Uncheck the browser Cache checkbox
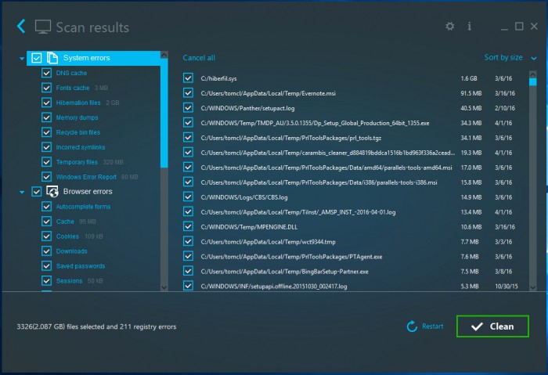Viewport: 548px width, 375px height. pyautogui.click(x=46, y=222)
